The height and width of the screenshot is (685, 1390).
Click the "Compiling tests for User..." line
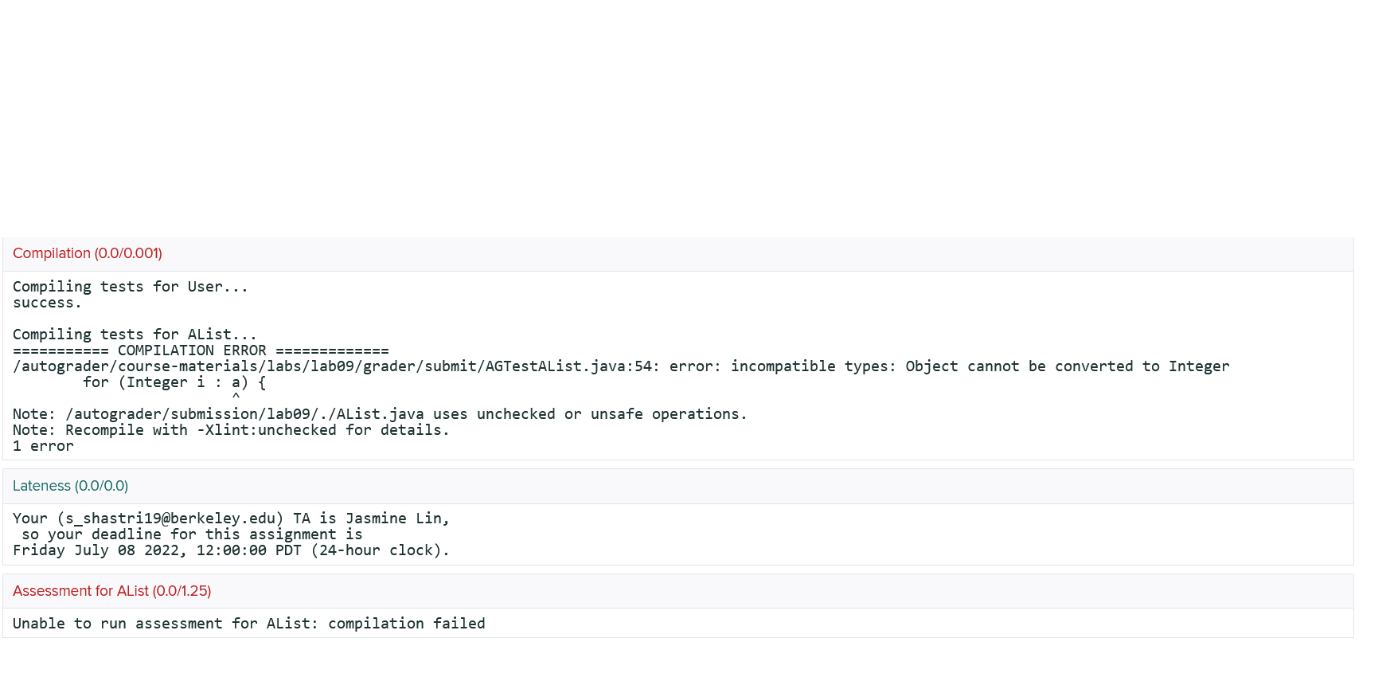click(131, 287)
